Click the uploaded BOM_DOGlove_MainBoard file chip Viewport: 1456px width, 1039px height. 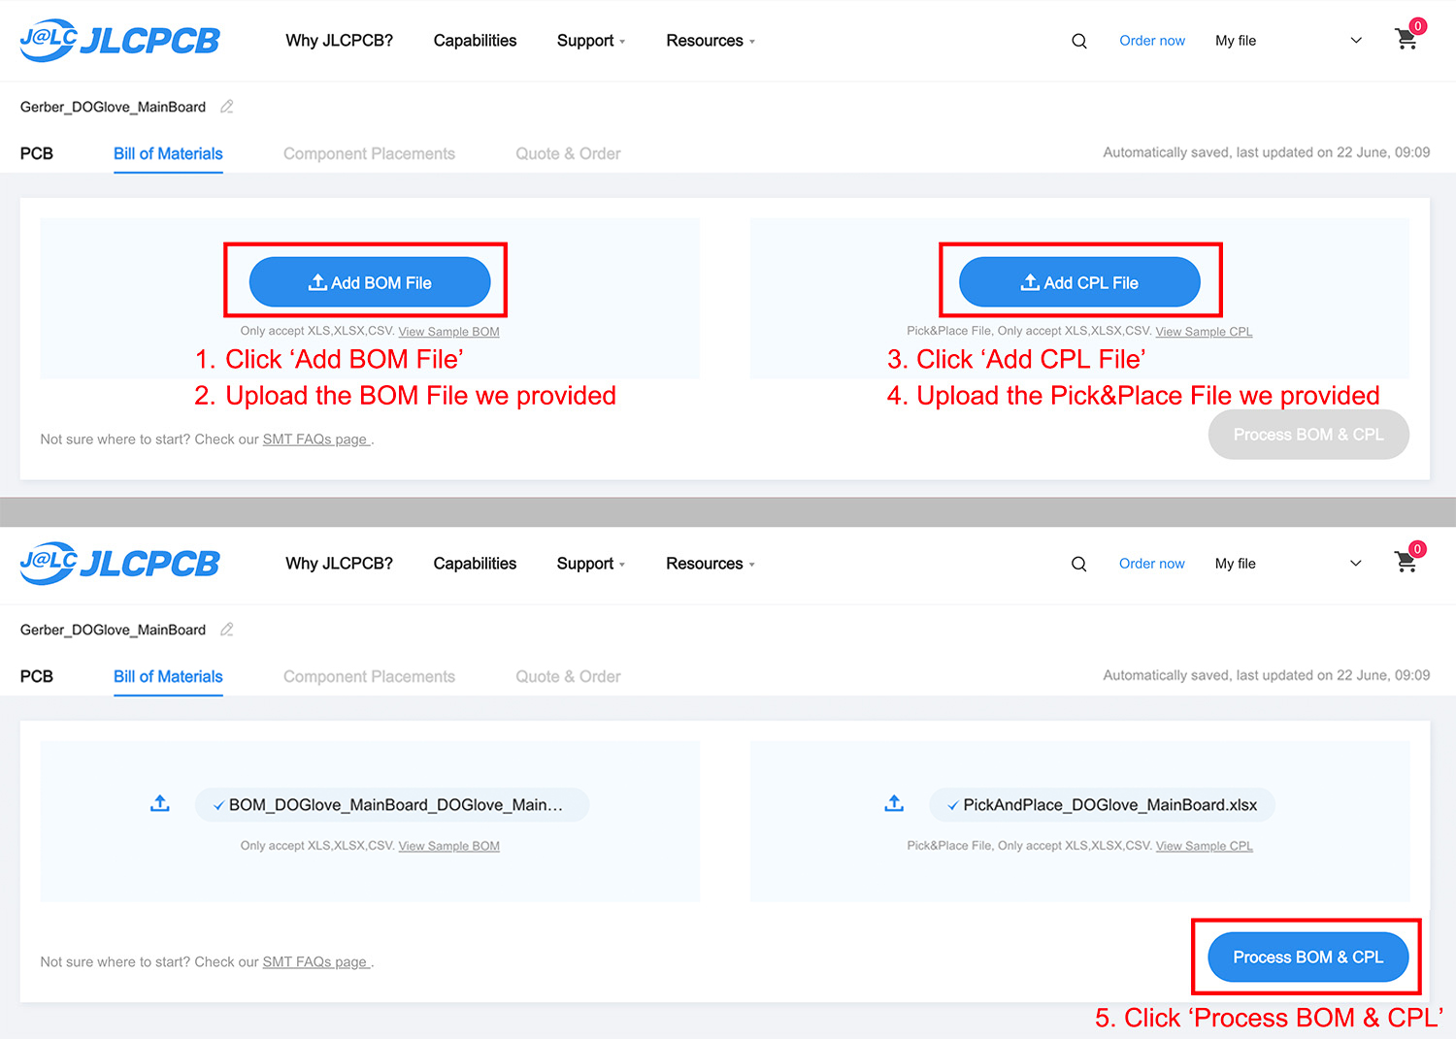click(x=392, y=804)
